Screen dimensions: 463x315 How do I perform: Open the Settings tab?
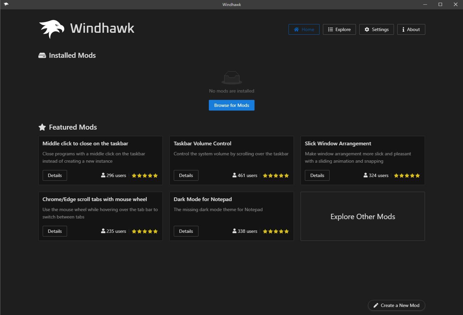click(x=376, y=29)
